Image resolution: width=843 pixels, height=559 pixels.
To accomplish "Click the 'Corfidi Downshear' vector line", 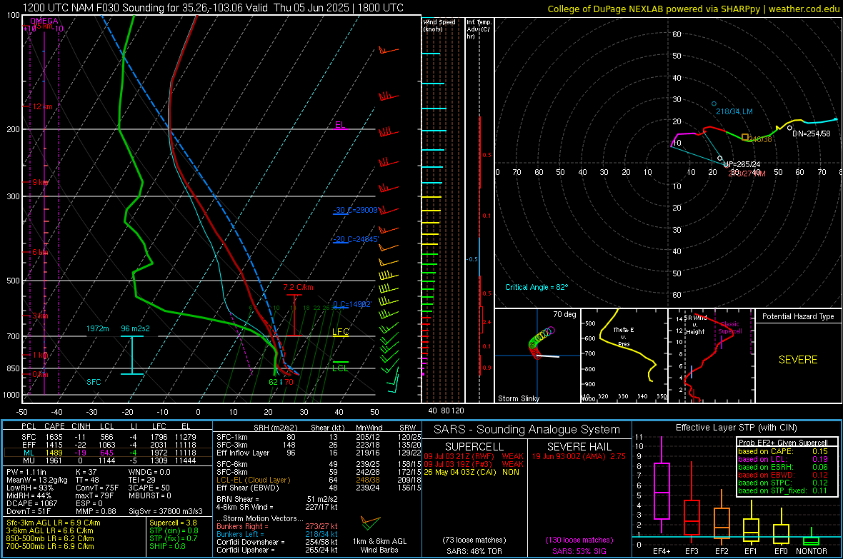I will 277,542.
